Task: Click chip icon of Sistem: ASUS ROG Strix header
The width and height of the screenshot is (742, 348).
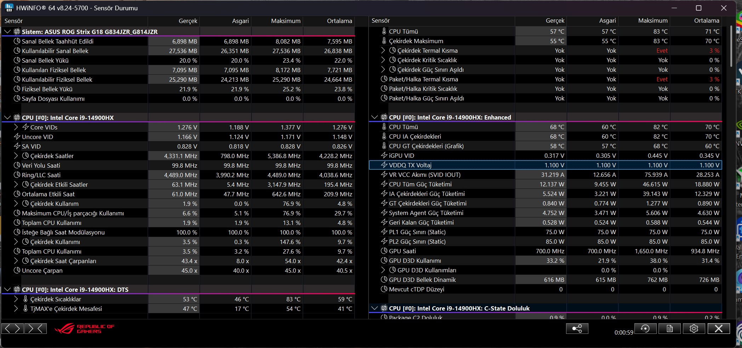Action: 17,31
